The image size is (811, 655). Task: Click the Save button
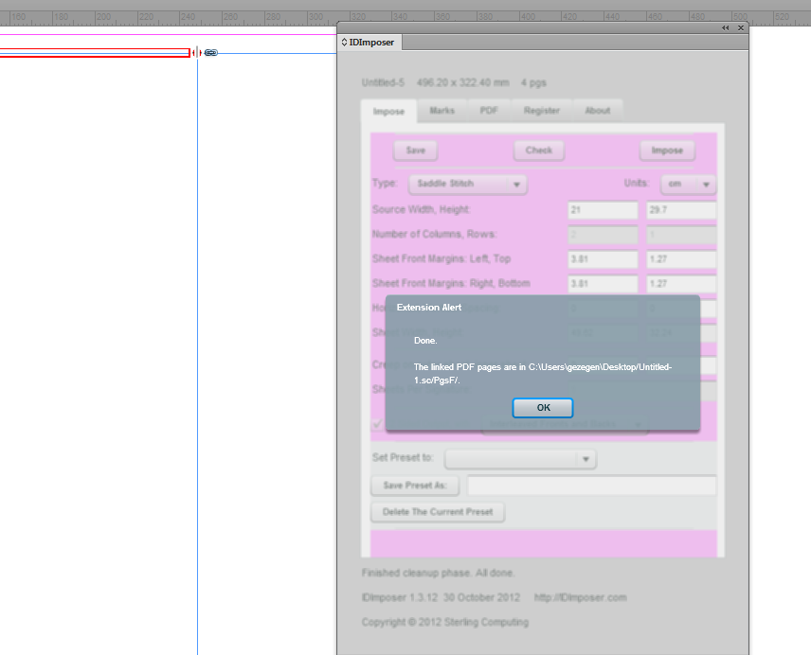click(x=415, y=150)
